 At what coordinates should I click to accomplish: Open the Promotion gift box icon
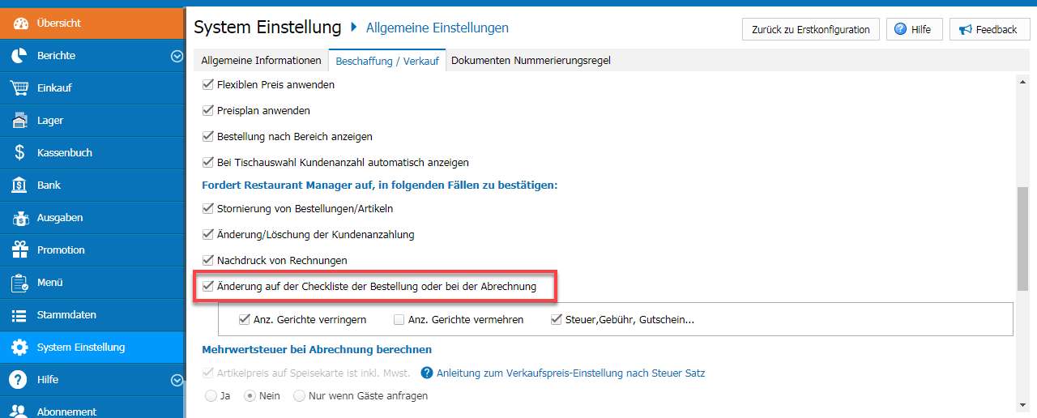point(20,250)
